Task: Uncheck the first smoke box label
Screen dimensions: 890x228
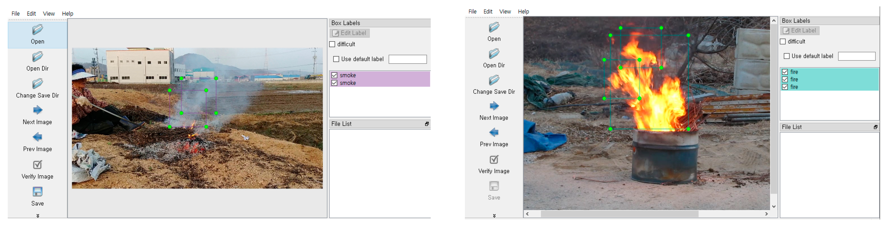Action: click(334, 75)
